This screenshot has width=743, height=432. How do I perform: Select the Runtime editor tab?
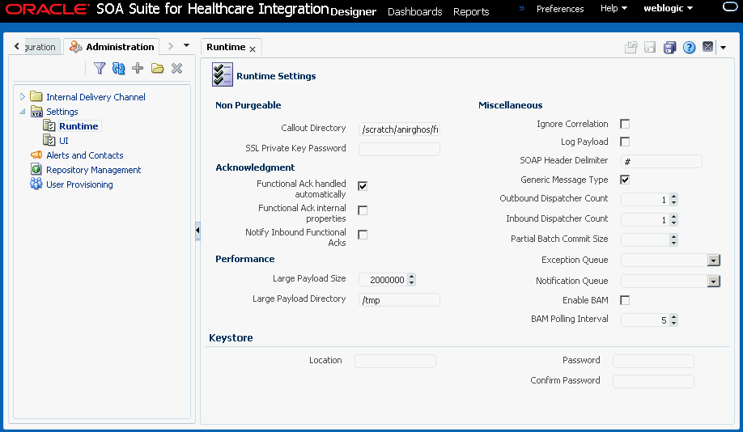point(226,47)
